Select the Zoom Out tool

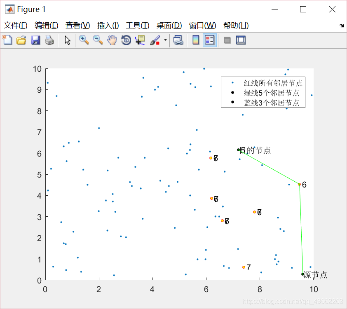point(98,40)
